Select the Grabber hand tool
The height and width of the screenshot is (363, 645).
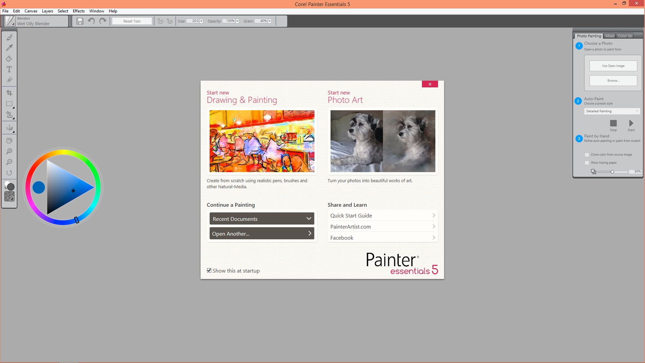[9, 141]
